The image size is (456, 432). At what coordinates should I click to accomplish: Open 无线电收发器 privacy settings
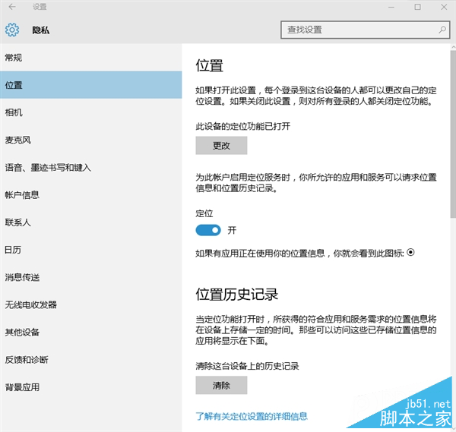coord(90,304)
